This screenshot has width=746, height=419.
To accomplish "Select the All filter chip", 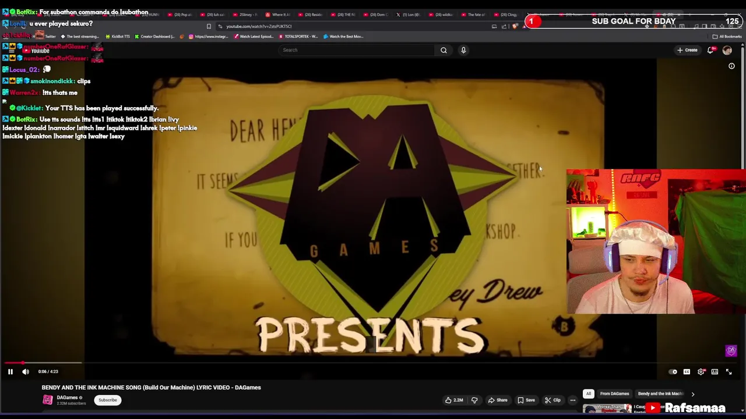I will (589, 394).
